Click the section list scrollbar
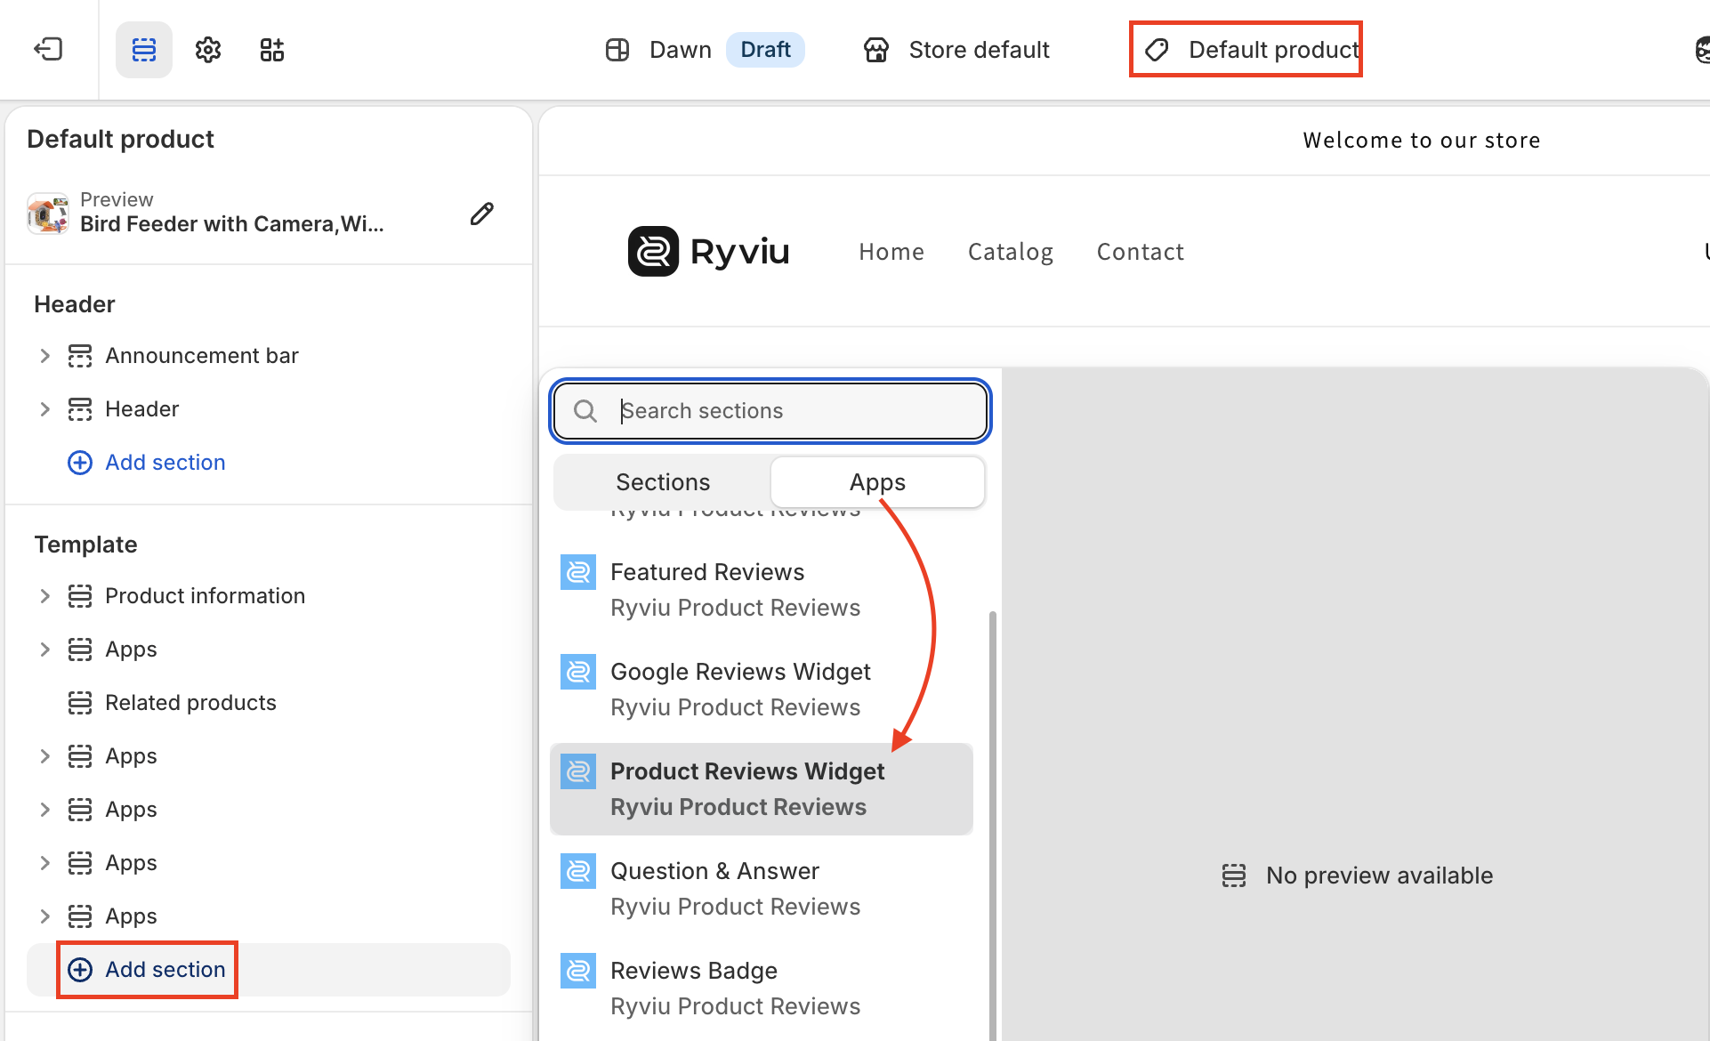Screen dimensions: 1710x1041 pyautogui.click(x=992, y=826)
